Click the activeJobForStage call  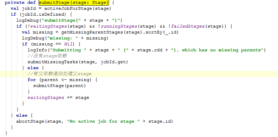coord(77,8)
